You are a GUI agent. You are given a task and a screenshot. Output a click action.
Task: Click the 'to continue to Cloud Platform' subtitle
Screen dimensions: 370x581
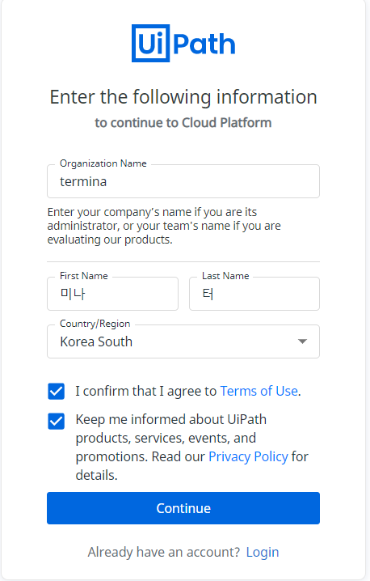click(183, 123)
